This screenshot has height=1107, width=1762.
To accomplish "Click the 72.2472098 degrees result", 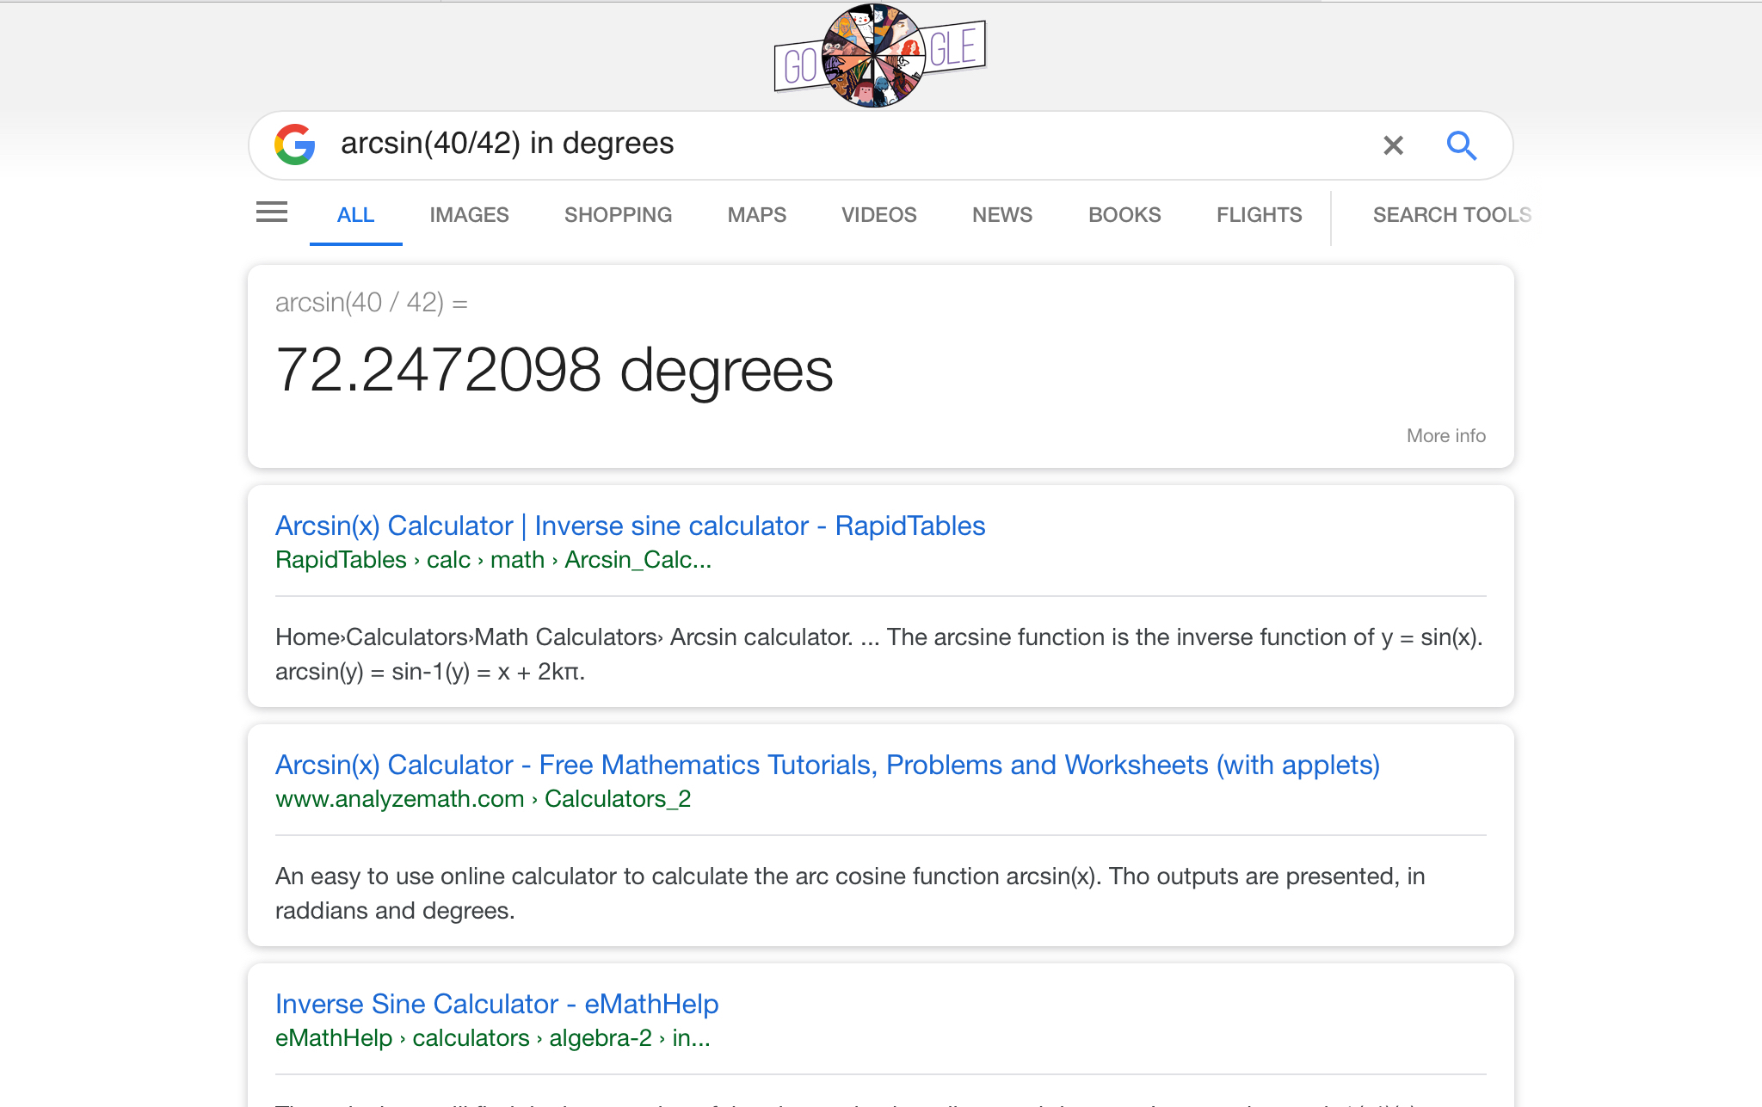I will point(554,371).
